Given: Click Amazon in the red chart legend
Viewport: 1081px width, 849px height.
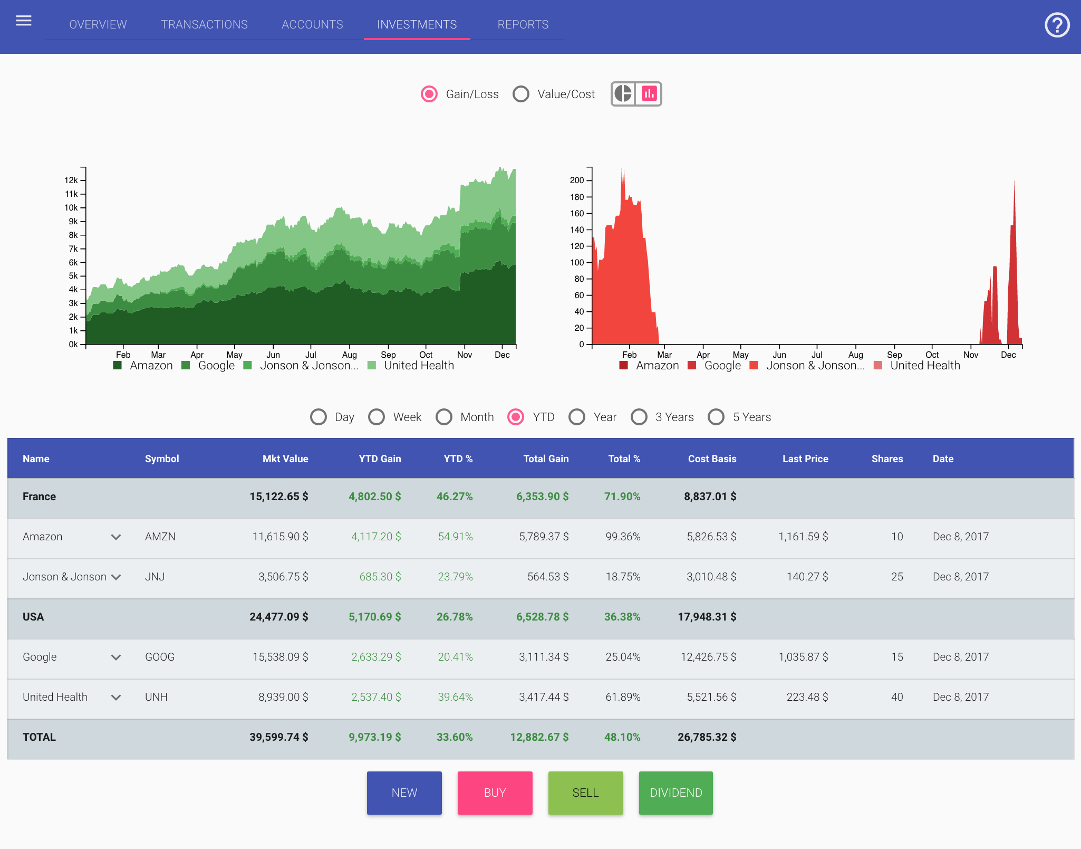Looking at the screenshot, I should point(658,365).
